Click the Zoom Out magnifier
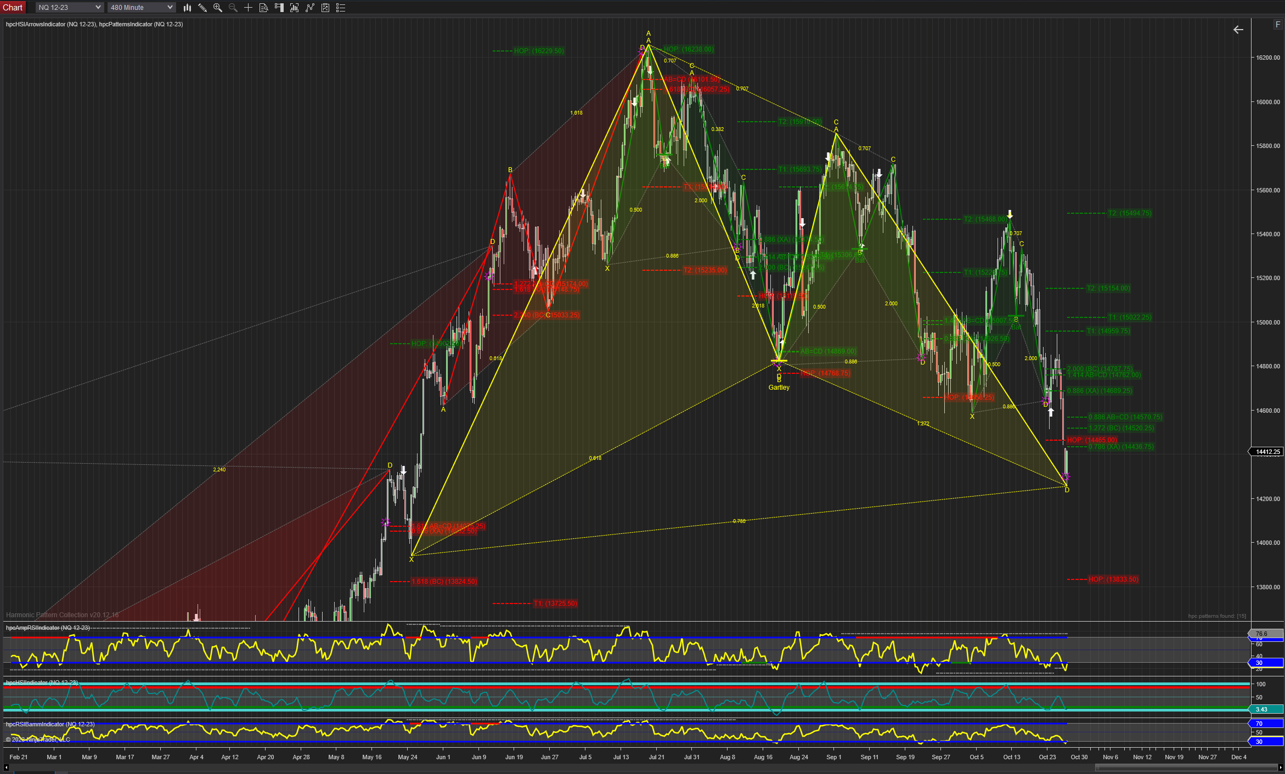Viewport: 1285px width, 774px height. pyautogui.click(x=233, y=8)
